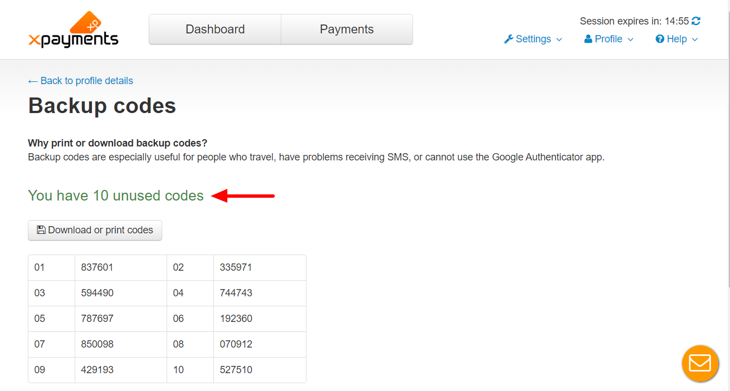Viewport: 730px width, 391px height.
Task: Click Download or print codes button
Action: 95,230
